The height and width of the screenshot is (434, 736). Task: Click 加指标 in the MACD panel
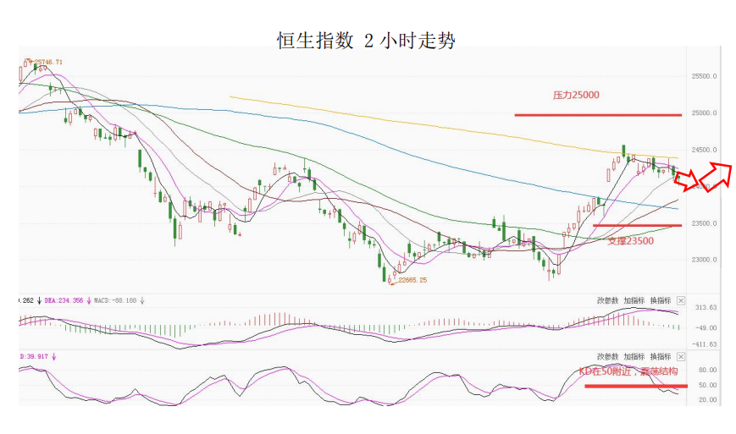634,300
